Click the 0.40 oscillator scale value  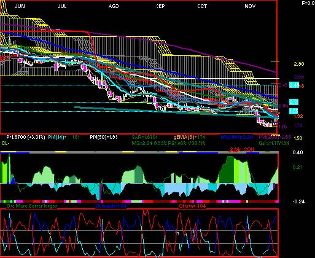(x=298, y=152)
